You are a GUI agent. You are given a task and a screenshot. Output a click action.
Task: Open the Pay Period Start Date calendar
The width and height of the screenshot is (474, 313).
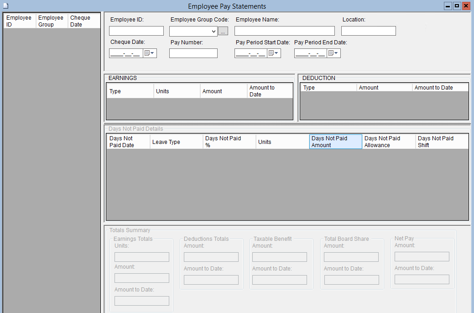tap(274, 53)
